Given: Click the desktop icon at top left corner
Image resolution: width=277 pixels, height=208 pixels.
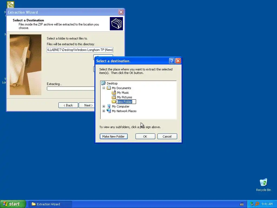Looking at the screenshot, I should coord(11,5).
